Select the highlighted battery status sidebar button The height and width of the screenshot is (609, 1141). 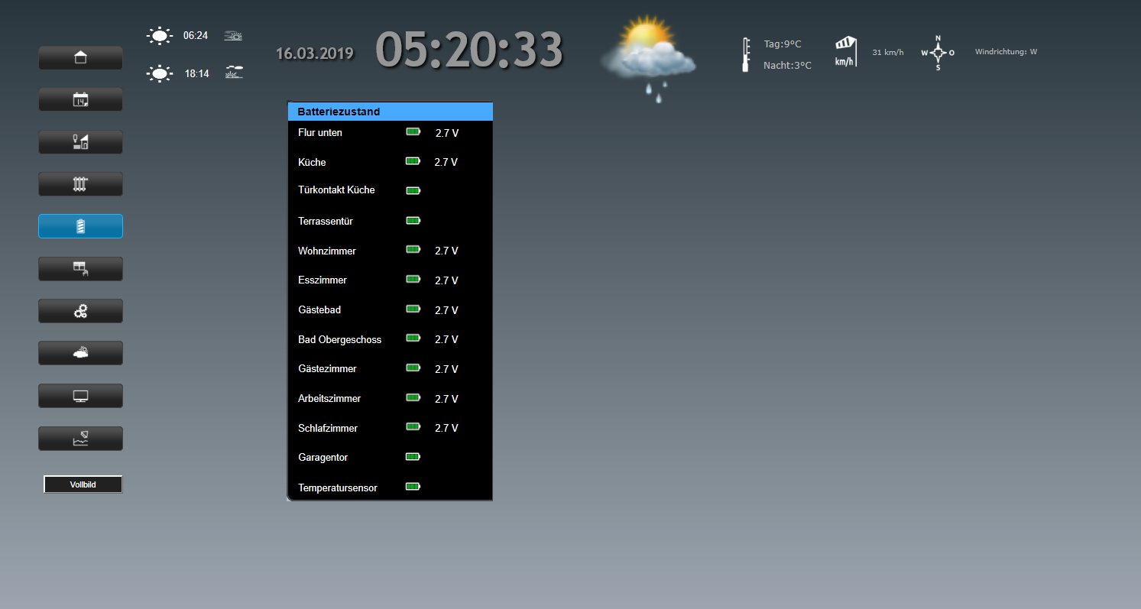(x=80, y=226)
